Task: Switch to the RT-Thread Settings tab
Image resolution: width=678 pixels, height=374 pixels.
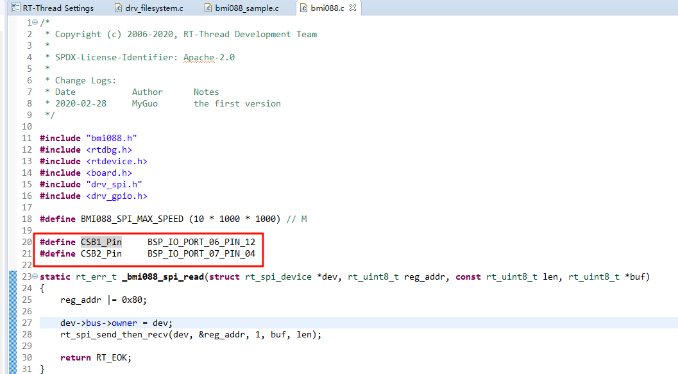Action: click(x=58, y=8)
